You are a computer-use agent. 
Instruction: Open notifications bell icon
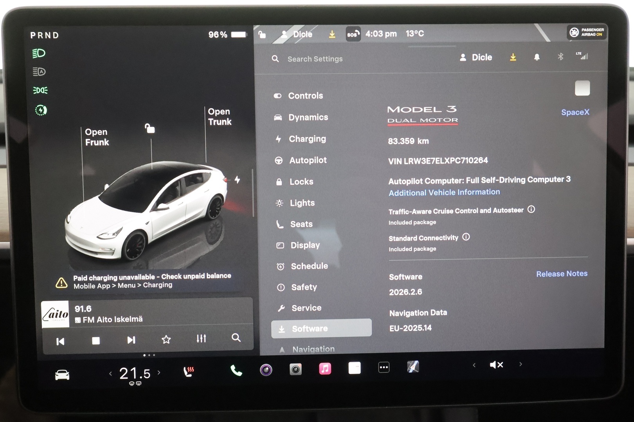[x=537, y=57]
